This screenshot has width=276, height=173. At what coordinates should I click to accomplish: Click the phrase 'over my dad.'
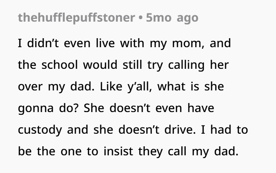click(56, 86)
